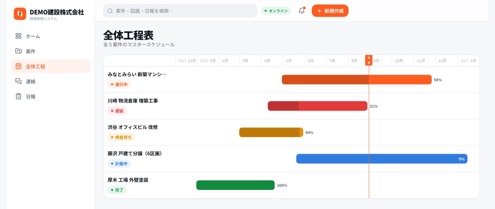Click the 9月 month header
The image size is (495, 209).
coord(376,61)
